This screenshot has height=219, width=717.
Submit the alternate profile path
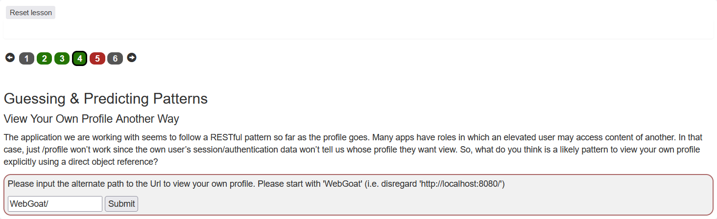click(x=121, y=204)
